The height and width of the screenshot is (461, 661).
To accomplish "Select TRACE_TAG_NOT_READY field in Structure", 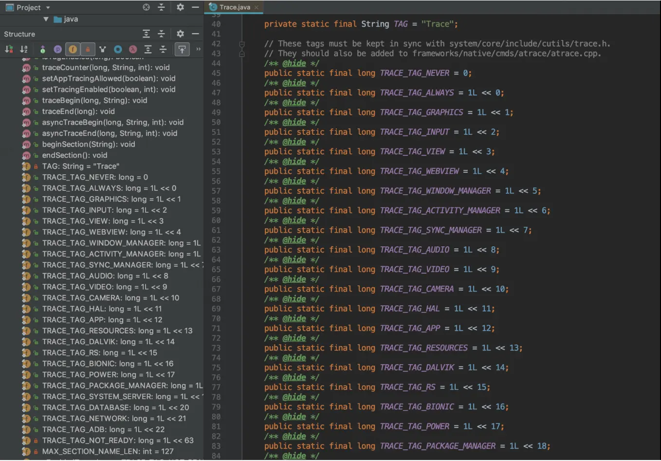I will click(x=118, y=441).
